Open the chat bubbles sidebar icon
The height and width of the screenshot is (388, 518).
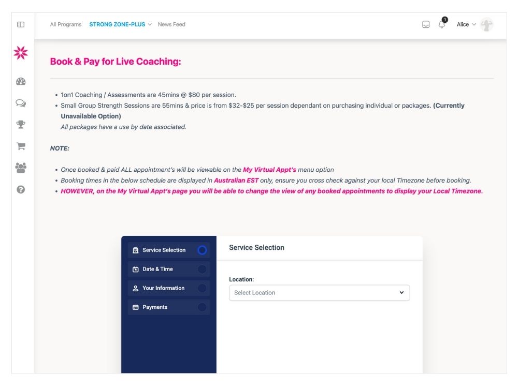[21, 103]
